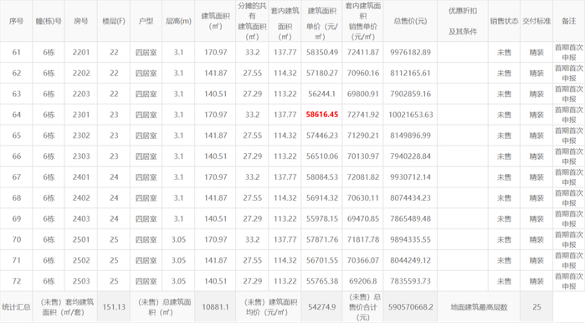Viewport: 585px width, 323px height.
Task: Click total price 9930712.14
Action: tap(410, 177)
